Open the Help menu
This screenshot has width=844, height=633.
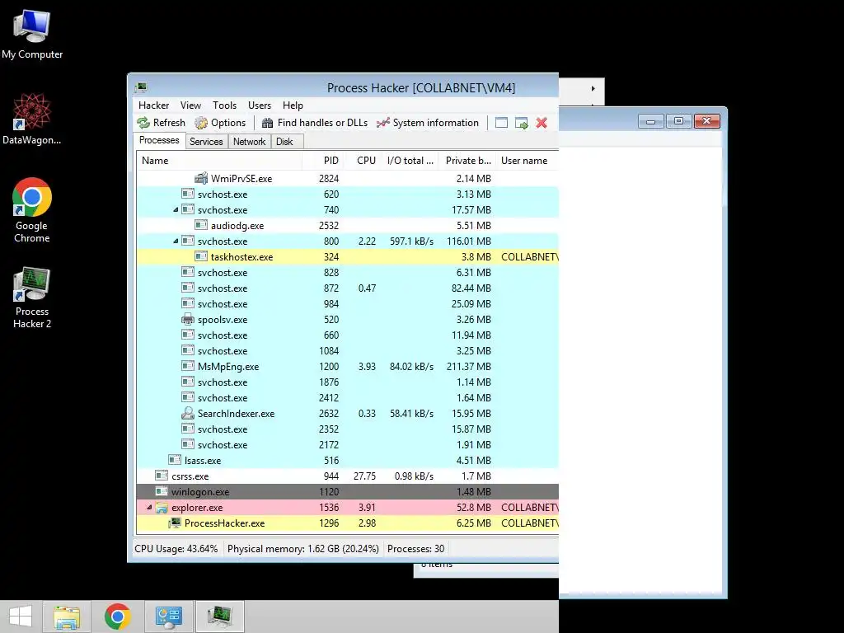293,105
